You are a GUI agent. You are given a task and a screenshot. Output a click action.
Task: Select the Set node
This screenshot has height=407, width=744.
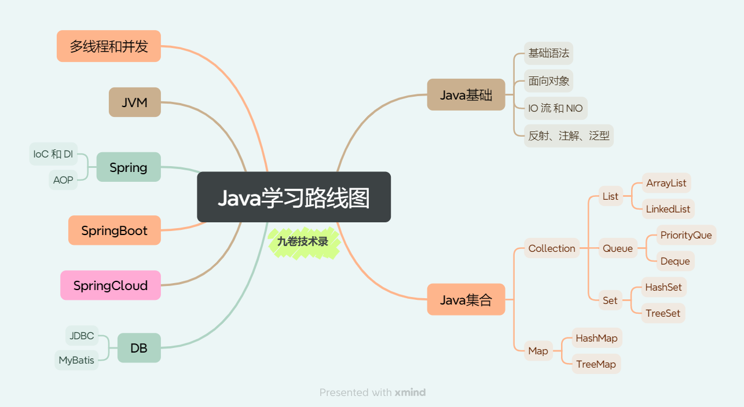pyautogui.click(x=610, y=300)
